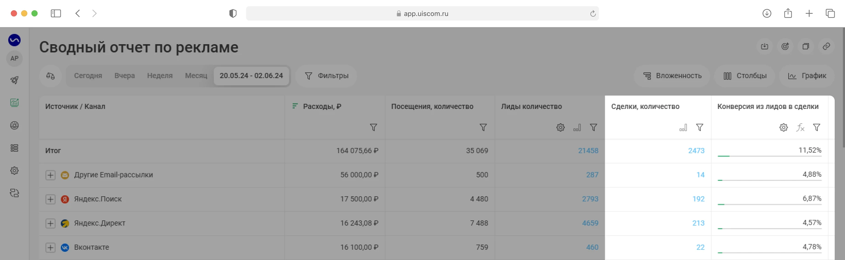Click the compare scales icon button
This screenshot has width=845, height=260.
coord(50,76)
